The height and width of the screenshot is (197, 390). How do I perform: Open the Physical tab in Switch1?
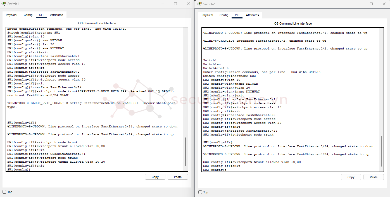click(x=11, y=15)
